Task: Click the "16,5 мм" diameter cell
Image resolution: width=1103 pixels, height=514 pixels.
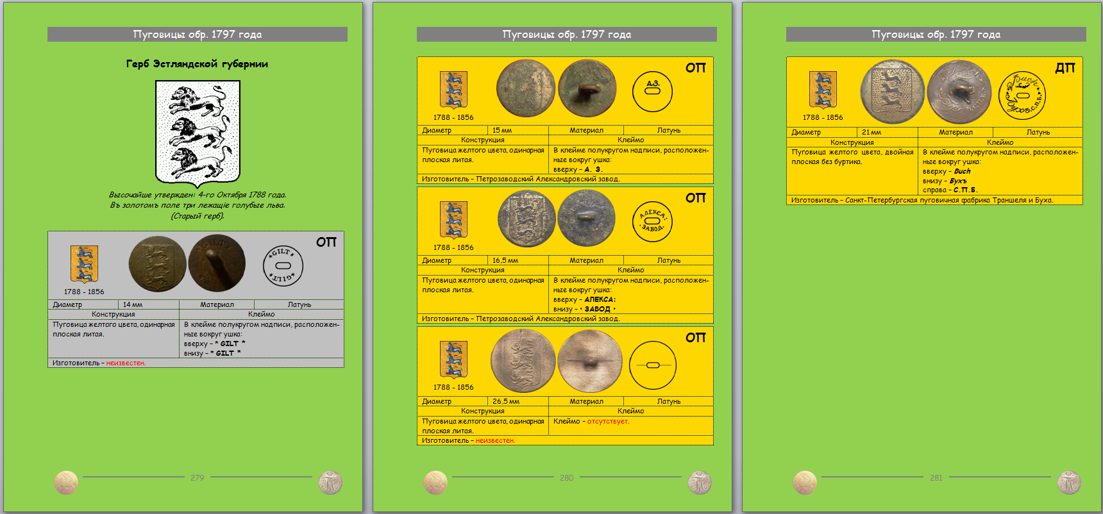Action: (505, 260)
